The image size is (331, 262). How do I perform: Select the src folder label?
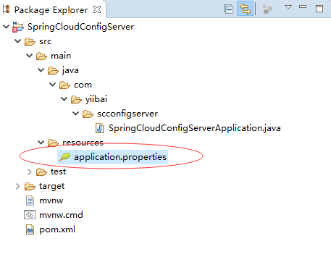tap(46, 41)
